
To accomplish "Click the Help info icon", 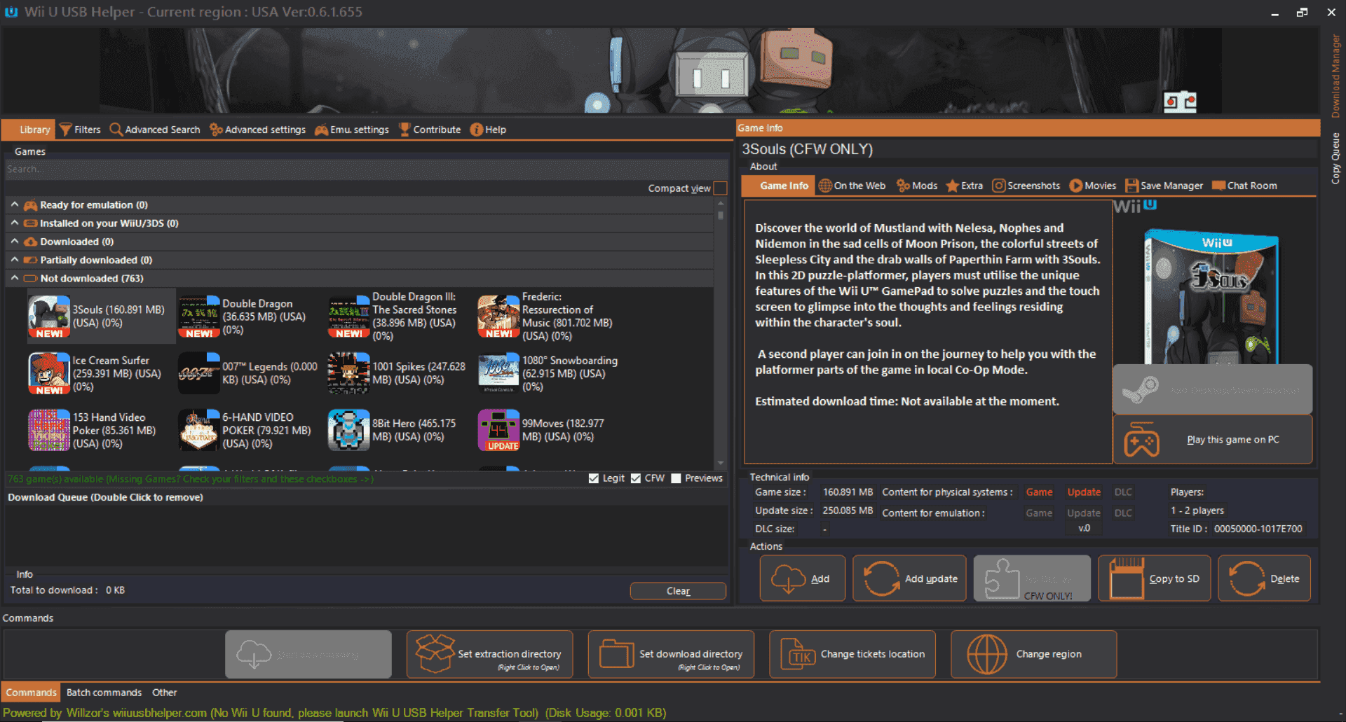I will (477, 130).
